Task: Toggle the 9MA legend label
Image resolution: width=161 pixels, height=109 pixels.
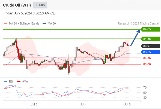Action: [x=25, y=82]
